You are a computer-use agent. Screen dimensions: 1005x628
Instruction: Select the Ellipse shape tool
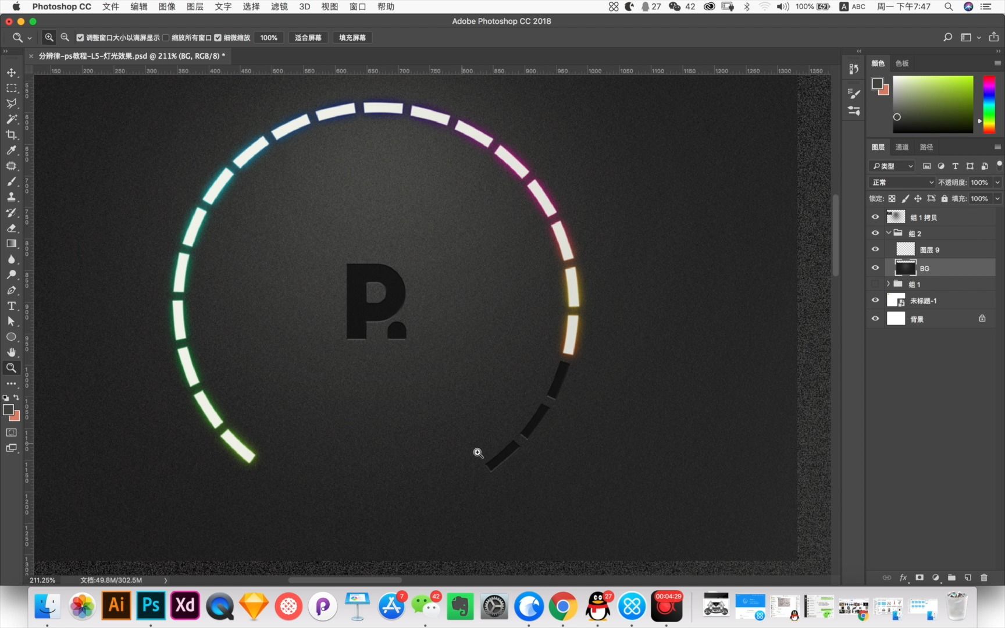(11, 337)
